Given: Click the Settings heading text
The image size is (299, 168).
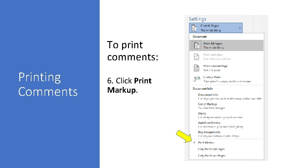Looking at the screenshot, I should (x=197, y=19).
